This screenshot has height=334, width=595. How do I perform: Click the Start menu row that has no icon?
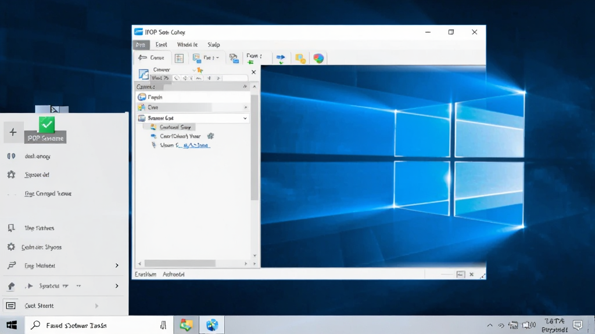tap(64, 194)
